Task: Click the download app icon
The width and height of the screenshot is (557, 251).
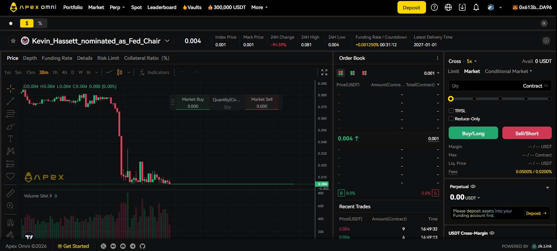Action: [462, 7]
